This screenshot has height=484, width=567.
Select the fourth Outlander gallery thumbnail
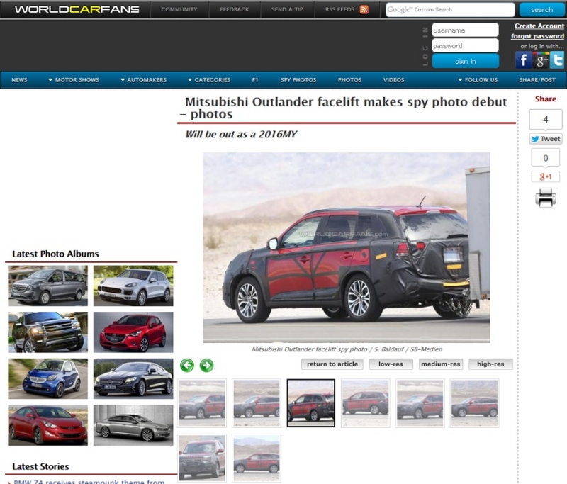pos(366,403)
